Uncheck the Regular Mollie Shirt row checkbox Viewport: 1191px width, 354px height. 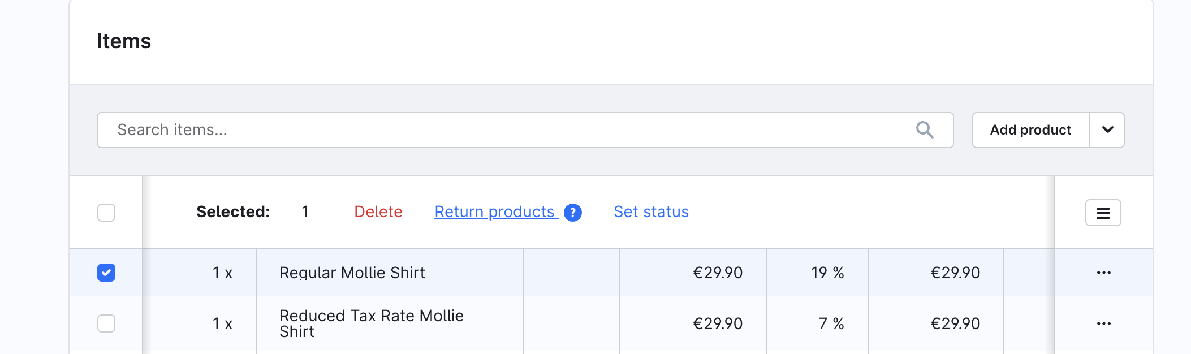coord(106,273)
